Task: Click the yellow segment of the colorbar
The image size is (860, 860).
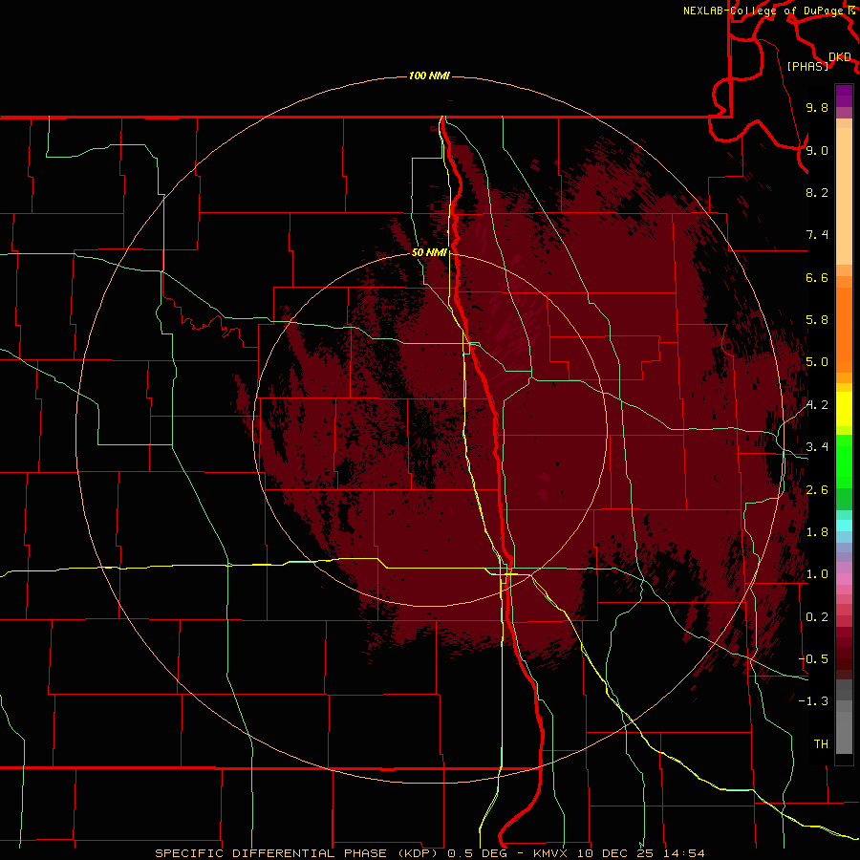Action: 844,409
